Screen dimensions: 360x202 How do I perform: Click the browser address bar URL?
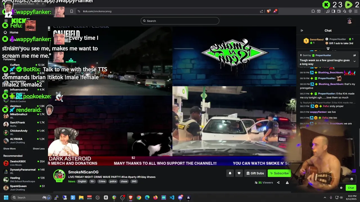click(97, 11)
